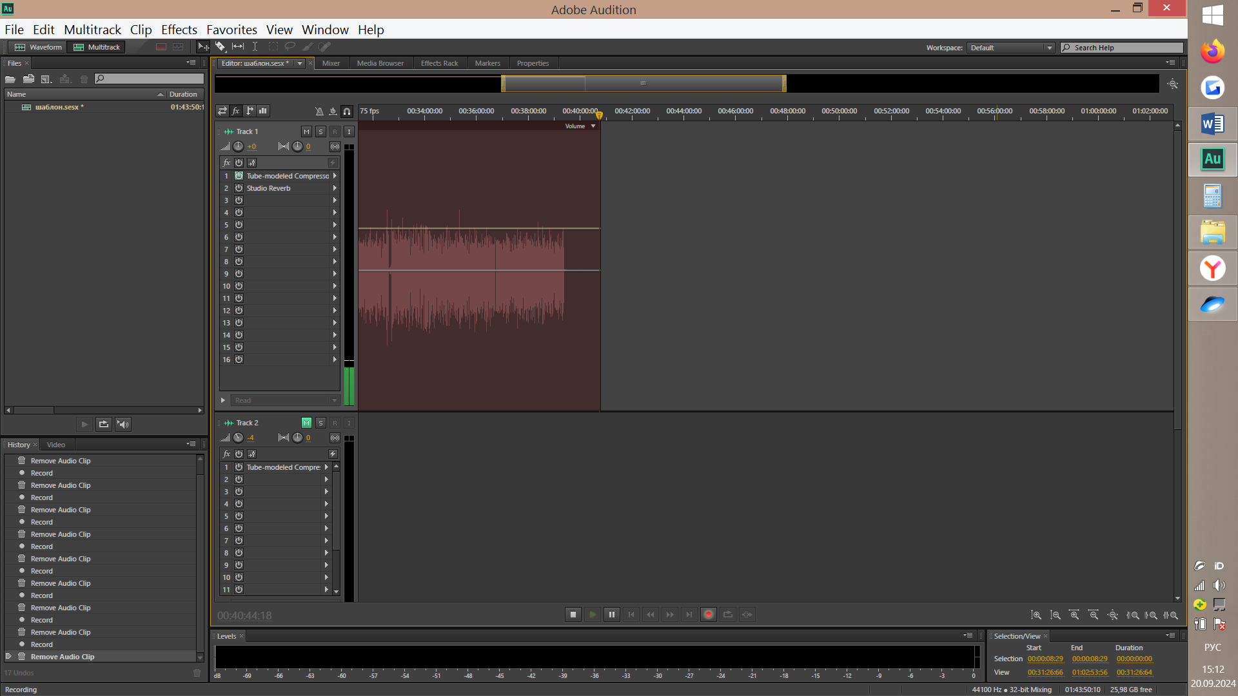This screenshot has width=1238, height=696.
Task: Show the effects (fx) track section
Action: click(236, 111)
